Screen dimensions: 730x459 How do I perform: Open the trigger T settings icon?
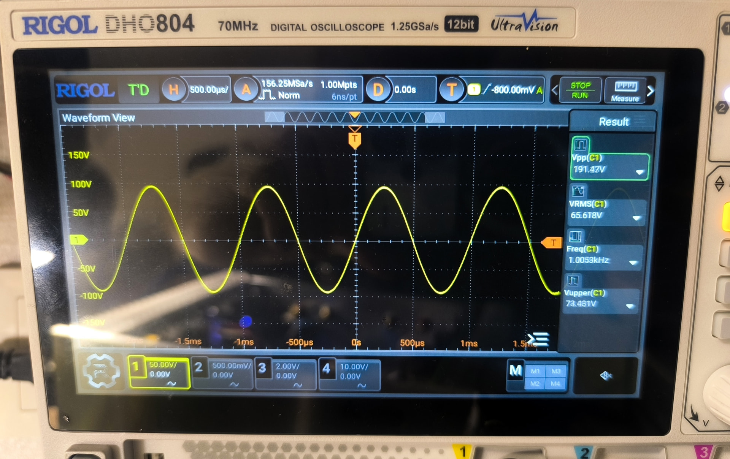tap(451, 90)
